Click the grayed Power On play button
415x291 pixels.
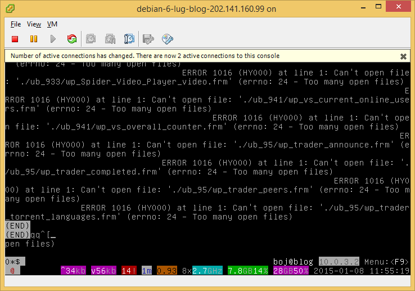pos(53,39)
